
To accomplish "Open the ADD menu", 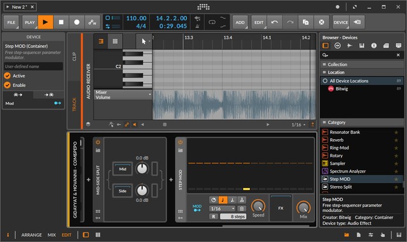I will [240, 23].
